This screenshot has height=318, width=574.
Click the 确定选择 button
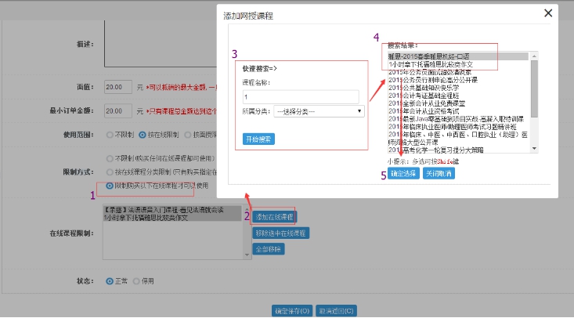(404, 173)
